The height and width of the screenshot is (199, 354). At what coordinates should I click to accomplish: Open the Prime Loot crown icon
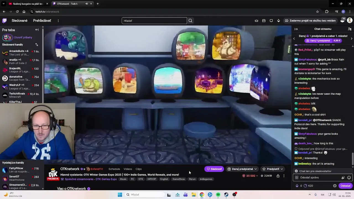point(256,20)
